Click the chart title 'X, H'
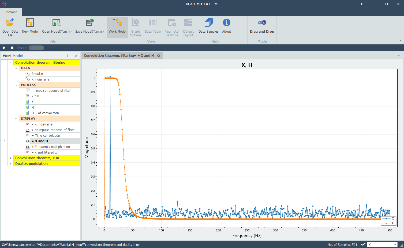Screen dimensions: 404x248 click(247, 65)
